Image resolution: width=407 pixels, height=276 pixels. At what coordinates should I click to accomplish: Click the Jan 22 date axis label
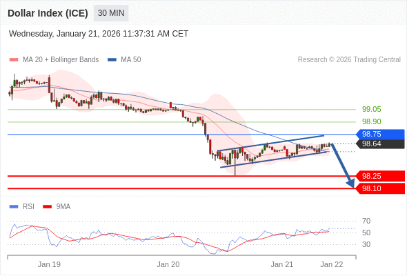pos(332,264)
